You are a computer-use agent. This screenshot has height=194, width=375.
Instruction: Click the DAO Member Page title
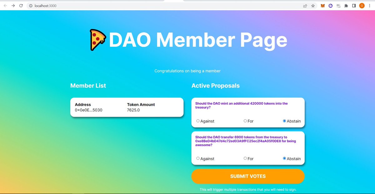click(198, 40)
